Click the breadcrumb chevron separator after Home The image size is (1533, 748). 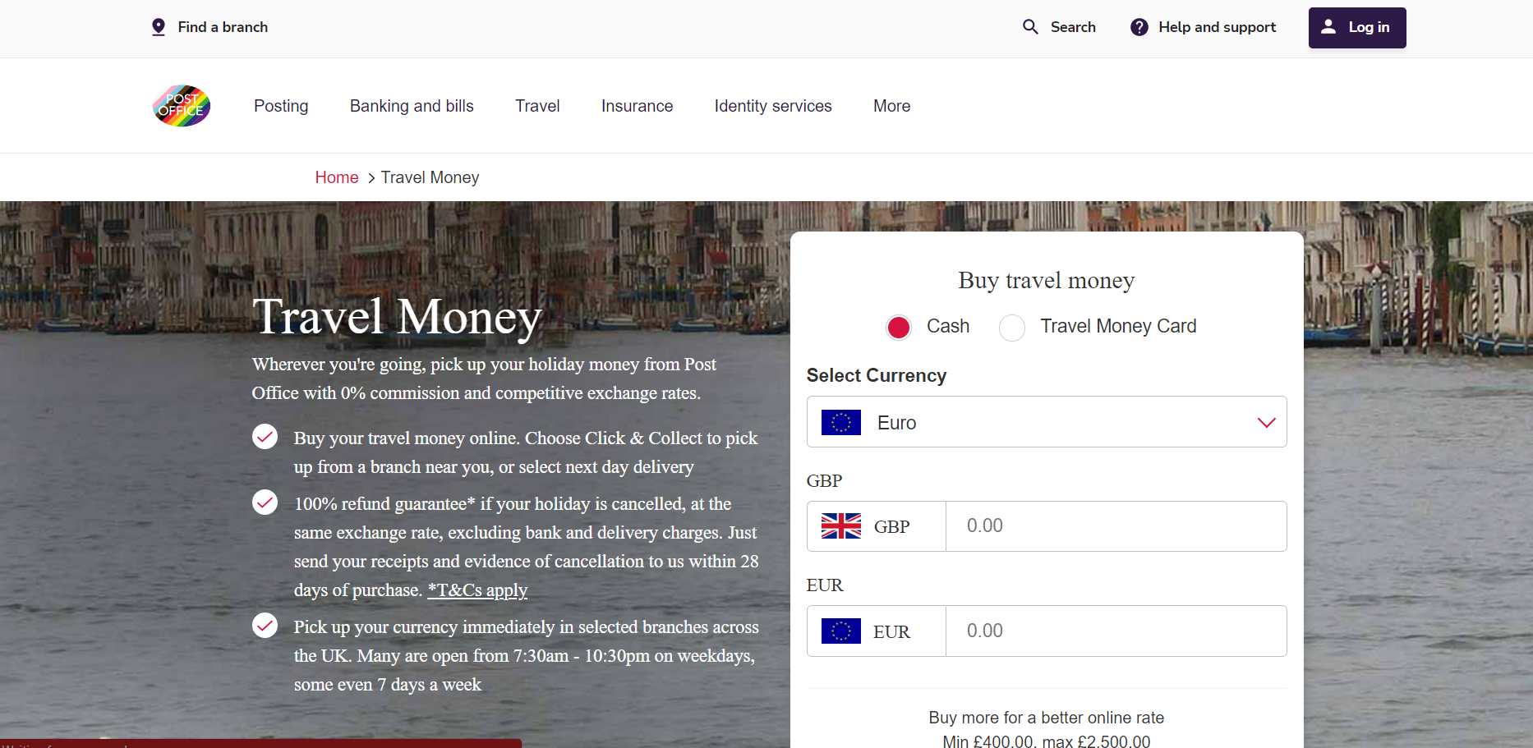pyautogui.click(x=371, y=178)
